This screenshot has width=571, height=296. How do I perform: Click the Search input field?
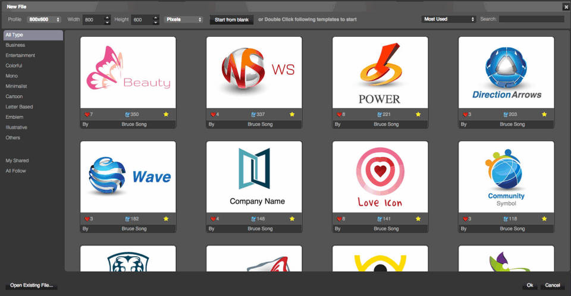click(531, 19)
